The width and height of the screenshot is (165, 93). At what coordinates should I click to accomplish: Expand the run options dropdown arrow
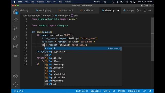tap(141, 10)
